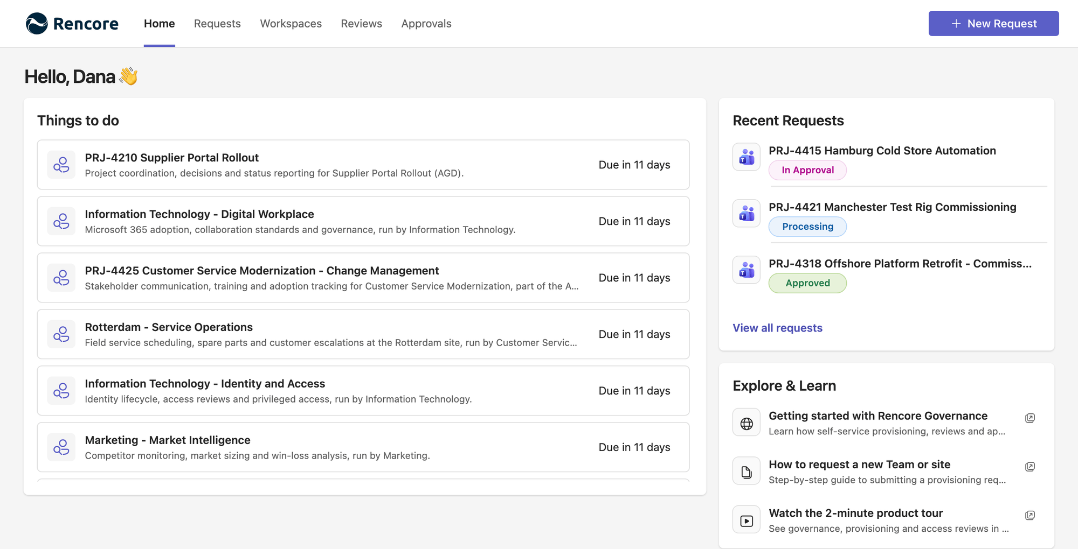Select Rotterdam - Service Operations title
1078x549 pixels.
tap(169, 327)
